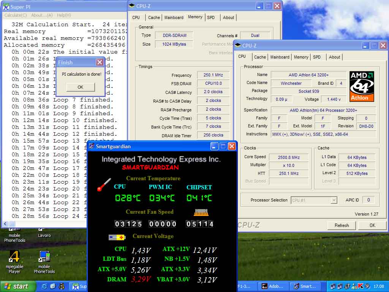Open Mainboard tab in front CPU-Z window

point(280,57)
